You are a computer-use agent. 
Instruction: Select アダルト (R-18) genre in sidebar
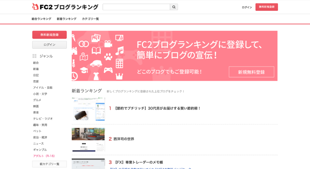coord(44,156)
